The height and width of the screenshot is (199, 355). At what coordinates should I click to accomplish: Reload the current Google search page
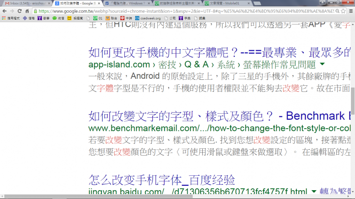(x=20, y=11)
